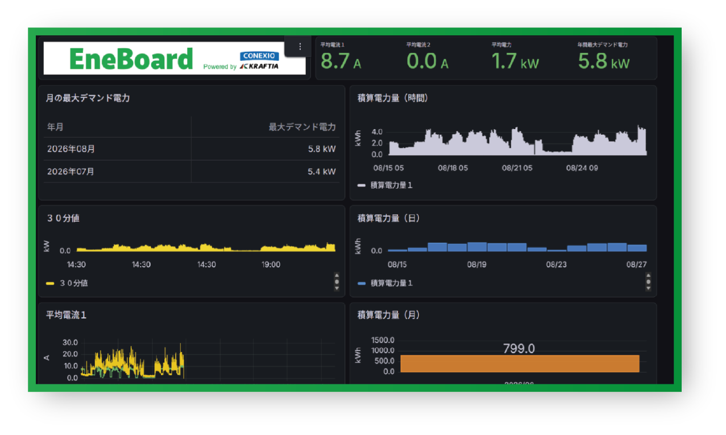Toggle the 積算電力量1 legend in the hourly chart
Viewport: 726px width, 435px height.
[392, 185]
